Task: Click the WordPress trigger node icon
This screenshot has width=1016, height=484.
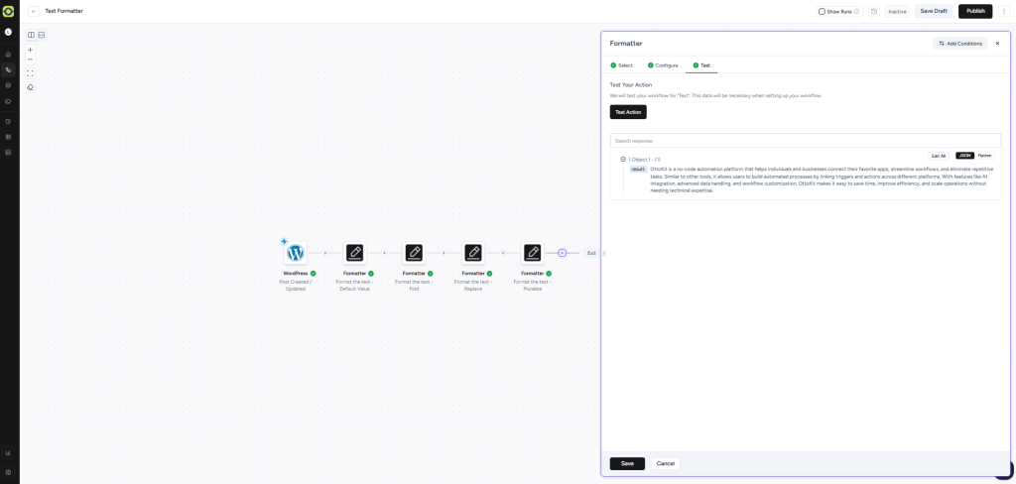Action: [x=296, y=253]
